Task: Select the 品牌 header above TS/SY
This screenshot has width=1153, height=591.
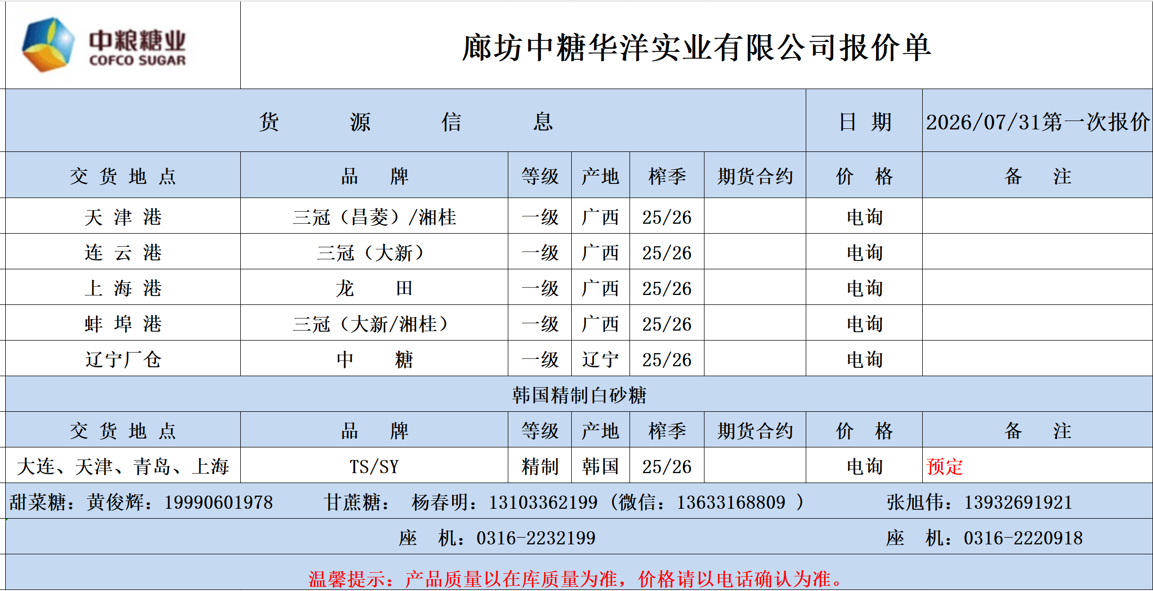Action: [x=374, y=430]
